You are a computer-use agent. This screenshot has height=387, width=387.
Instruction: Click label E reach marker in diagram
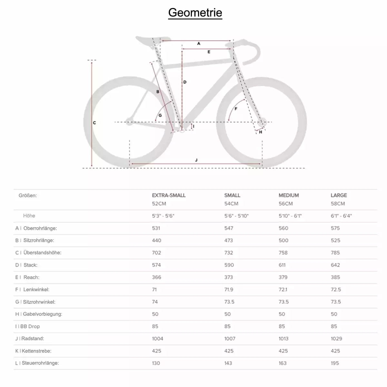coord(209,52)
